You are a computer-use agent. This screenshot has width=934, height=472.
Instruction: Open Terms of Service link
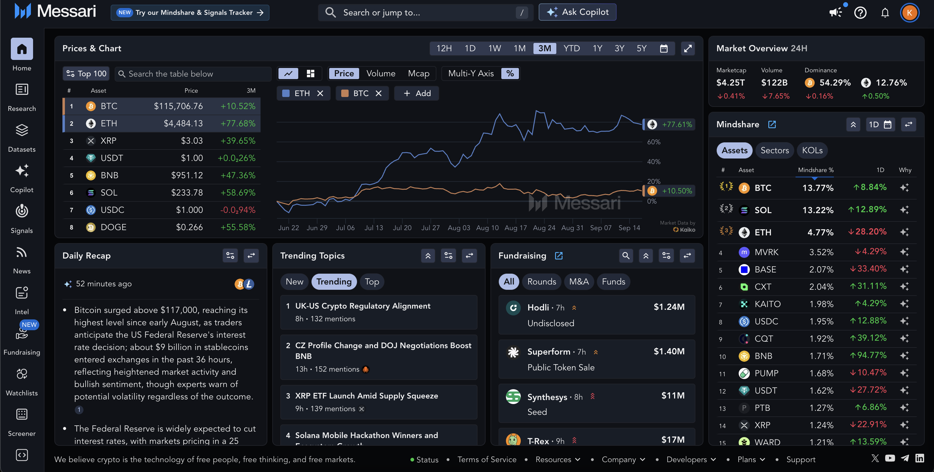(486, 459)
